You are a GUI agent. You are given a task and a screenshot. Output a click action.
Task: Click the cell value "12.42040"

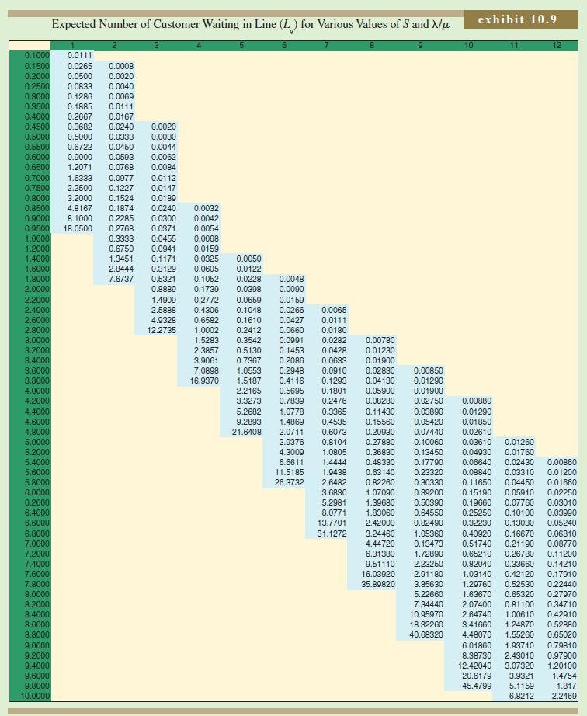click(474, 666)
